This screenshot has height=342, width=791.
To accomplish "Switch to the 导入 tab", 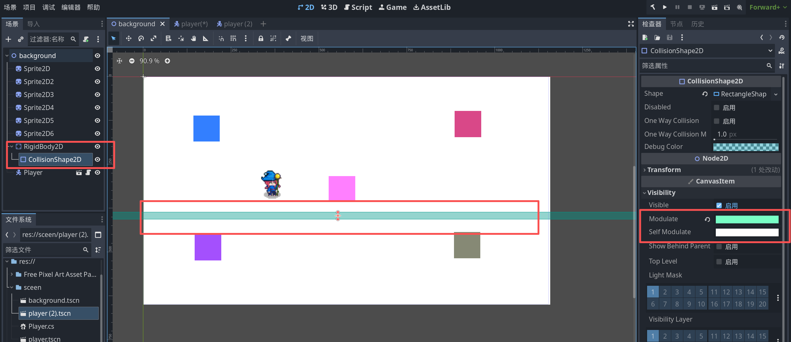I will pyautogui.click(x=33, y=24).
